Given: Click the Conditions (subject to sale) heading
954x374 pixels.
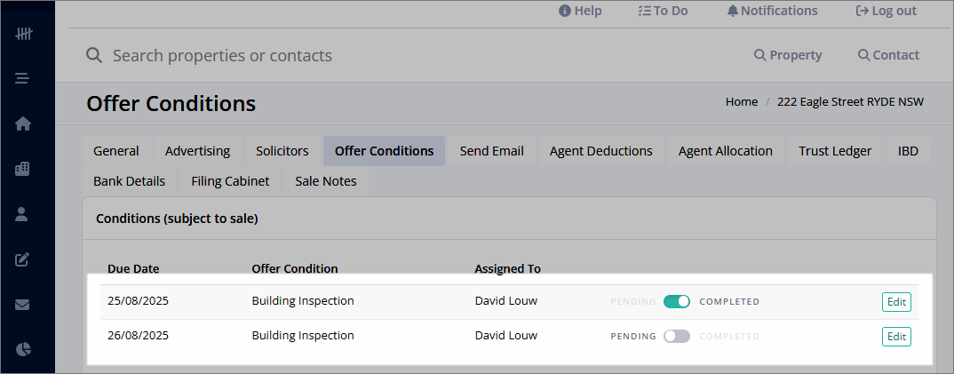Looking at the screenshot, I should coord(177,219).
